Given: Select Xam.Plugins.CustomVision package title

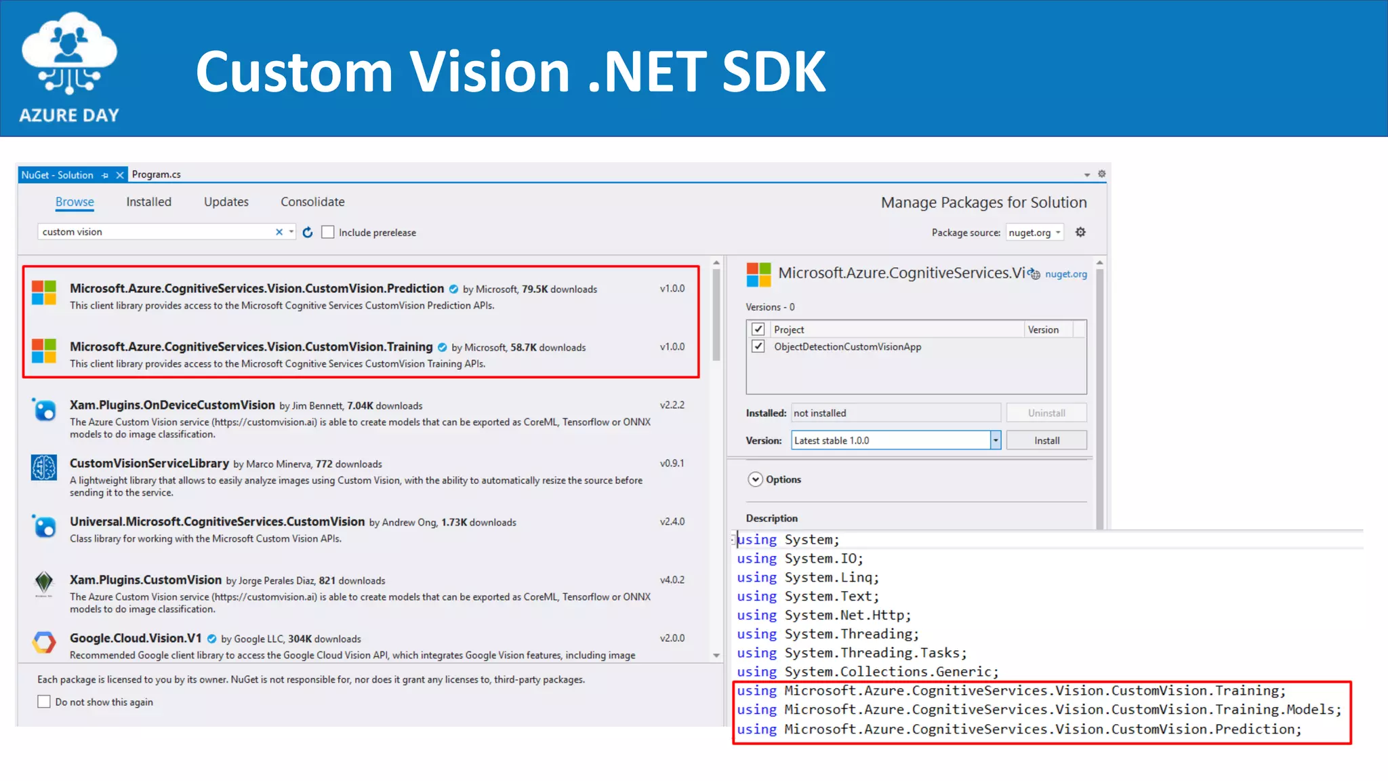Looking at the screenshot, I should (146, 580).
